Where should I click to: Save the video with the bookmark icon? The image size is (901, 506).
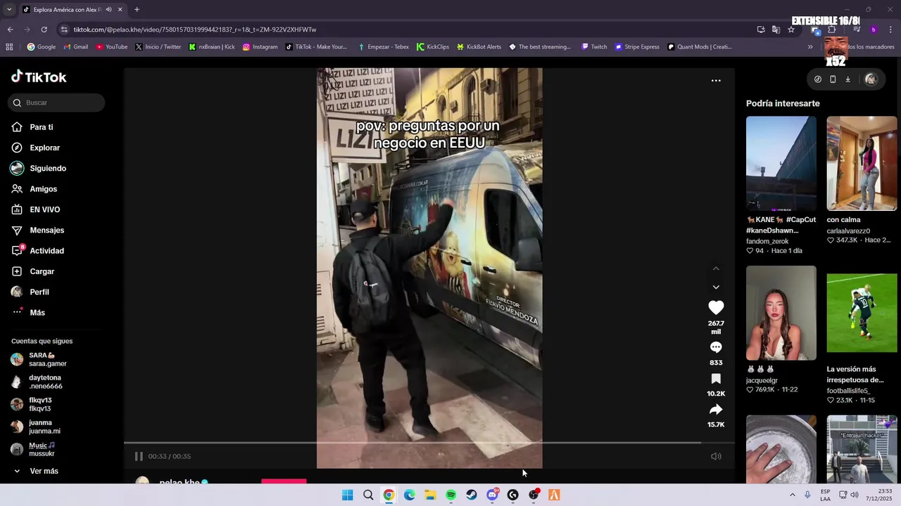[x=716, y=379]
